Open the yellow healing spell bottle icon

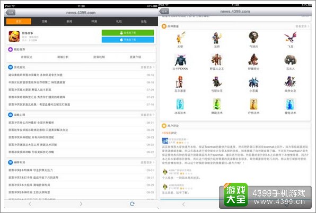click(253, 104)
